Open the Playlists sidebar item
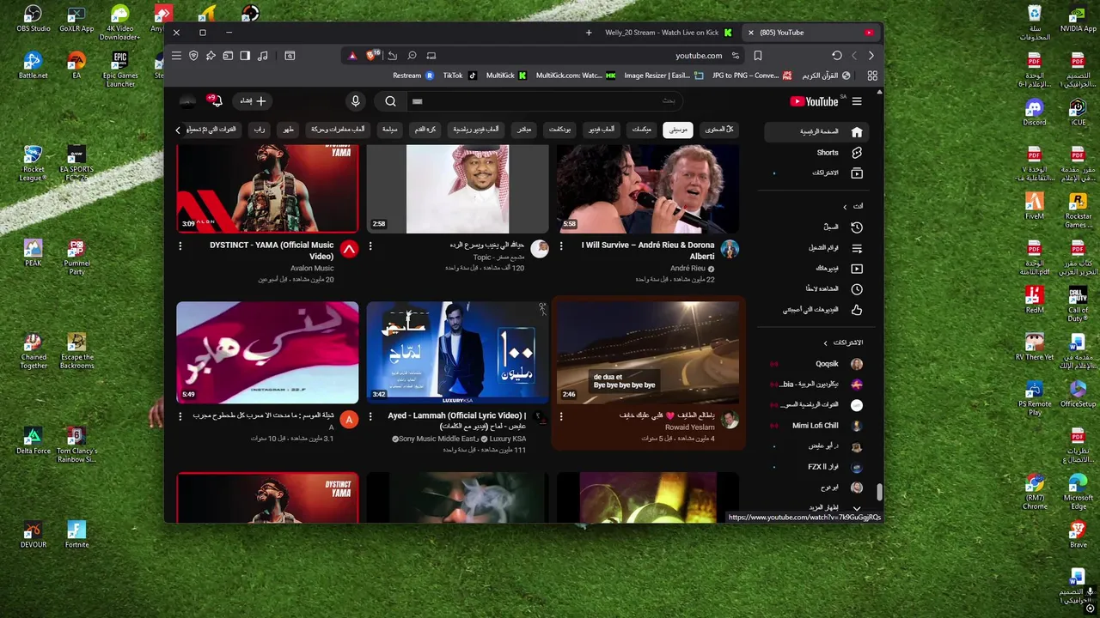 pyautogui.click(x=815, y=248)
